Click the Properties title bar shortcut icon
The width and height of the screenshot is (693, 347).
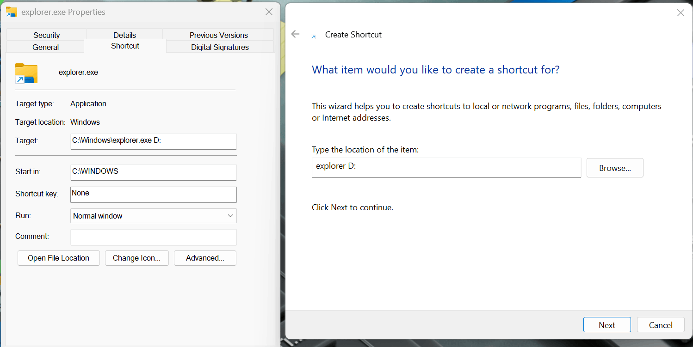(x=12, y=12)
